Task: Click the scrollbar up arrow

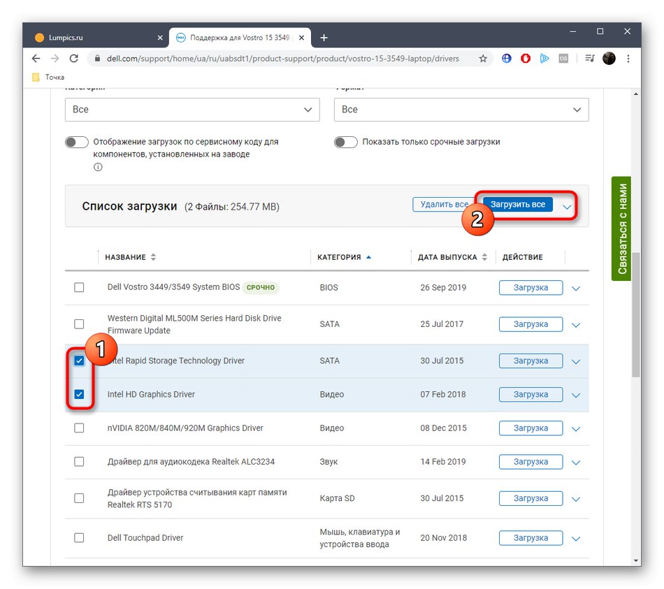Action: (x=635, y=94)
